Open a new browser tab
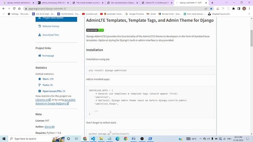 point(212,3)
